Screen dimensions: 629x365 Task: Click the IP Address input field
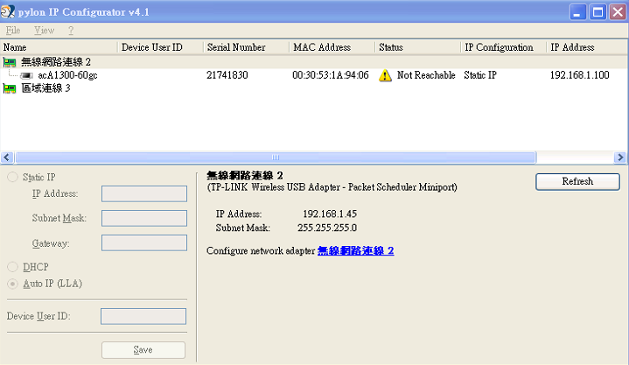click(144, 193)
